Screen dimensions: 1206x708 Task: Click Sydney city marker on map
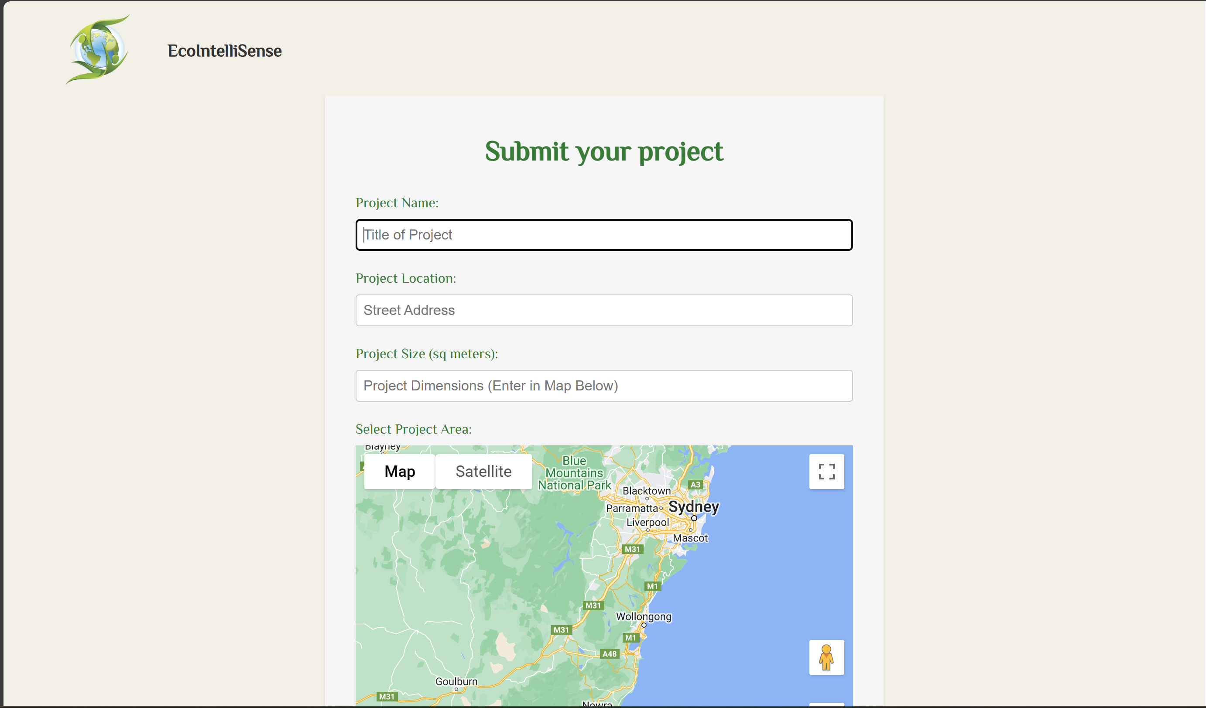[x=693, y=518]
